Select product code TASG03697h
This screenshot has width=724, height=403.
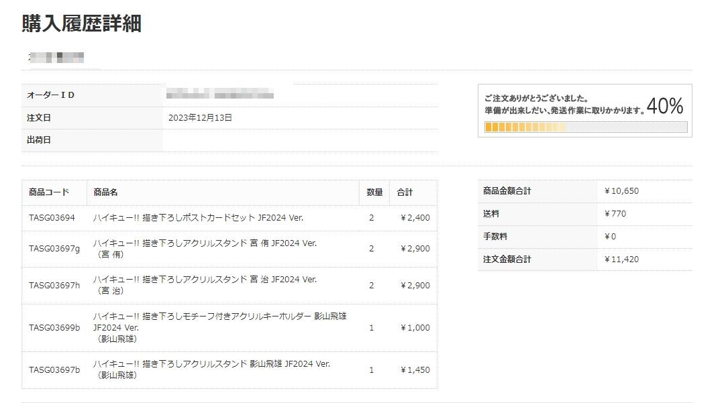point(54,285)
